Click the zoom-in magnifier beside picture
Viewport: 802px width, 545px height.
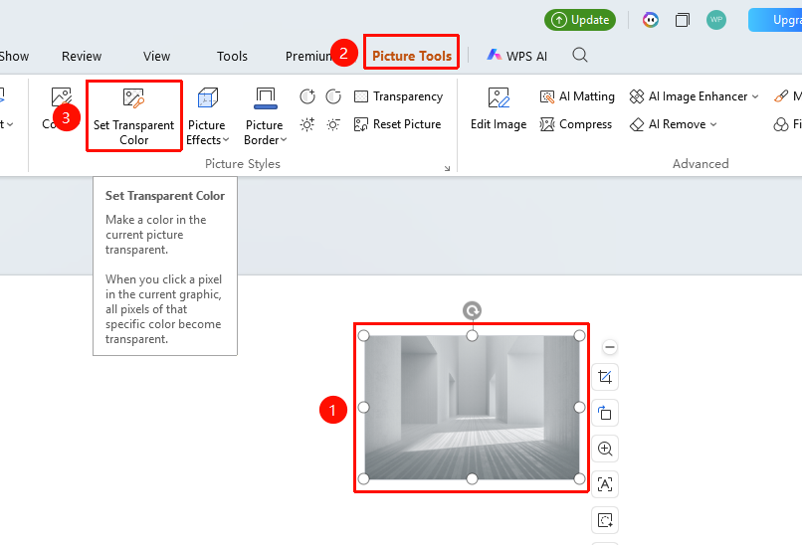click(x=605, y=449)
